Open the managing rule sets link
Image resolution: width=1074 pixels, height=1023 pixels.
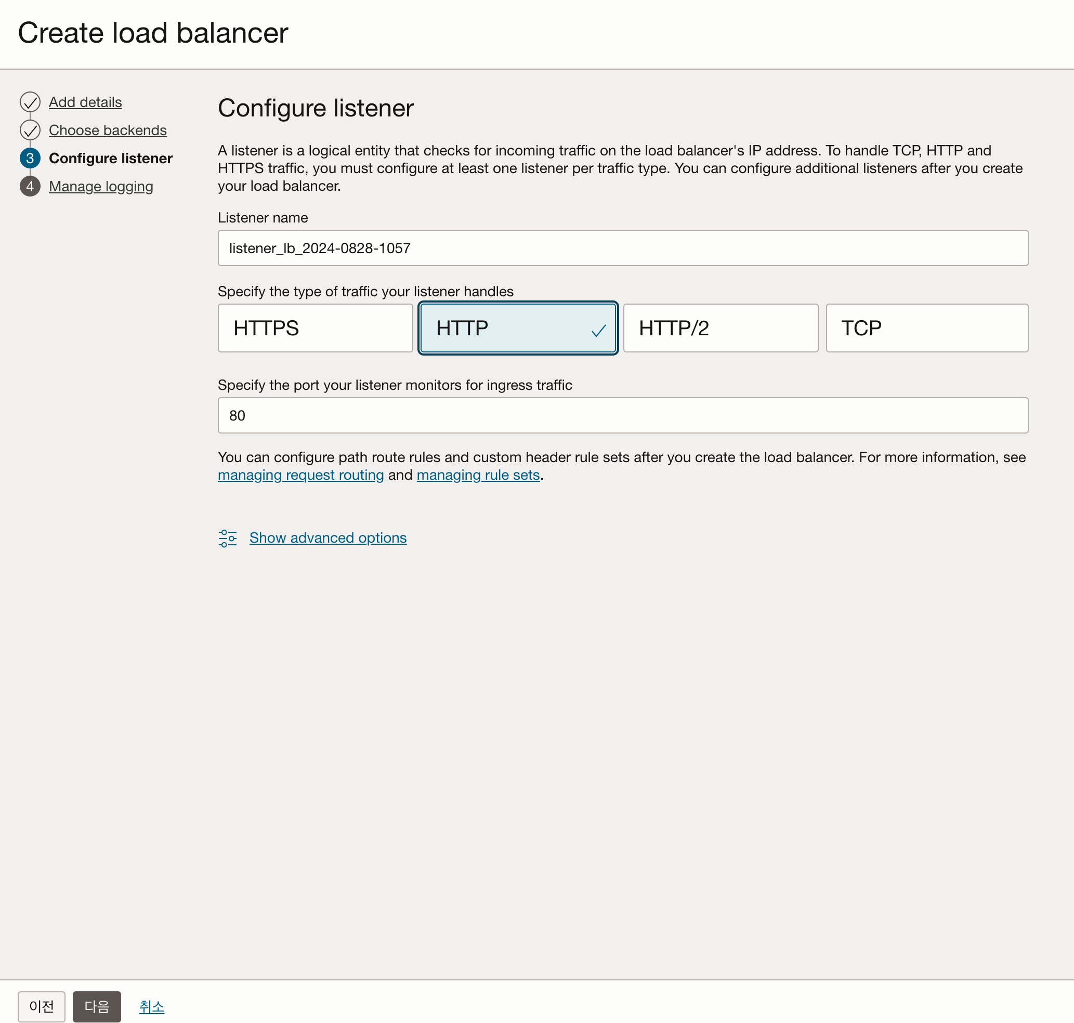tap(478, 475)
